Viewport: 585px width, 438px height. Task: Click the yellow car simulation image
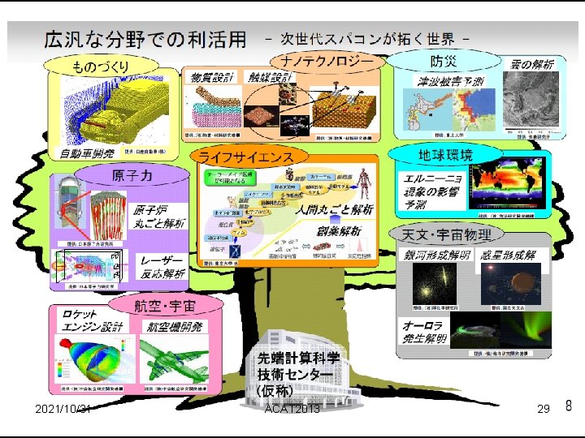point(115,110)
